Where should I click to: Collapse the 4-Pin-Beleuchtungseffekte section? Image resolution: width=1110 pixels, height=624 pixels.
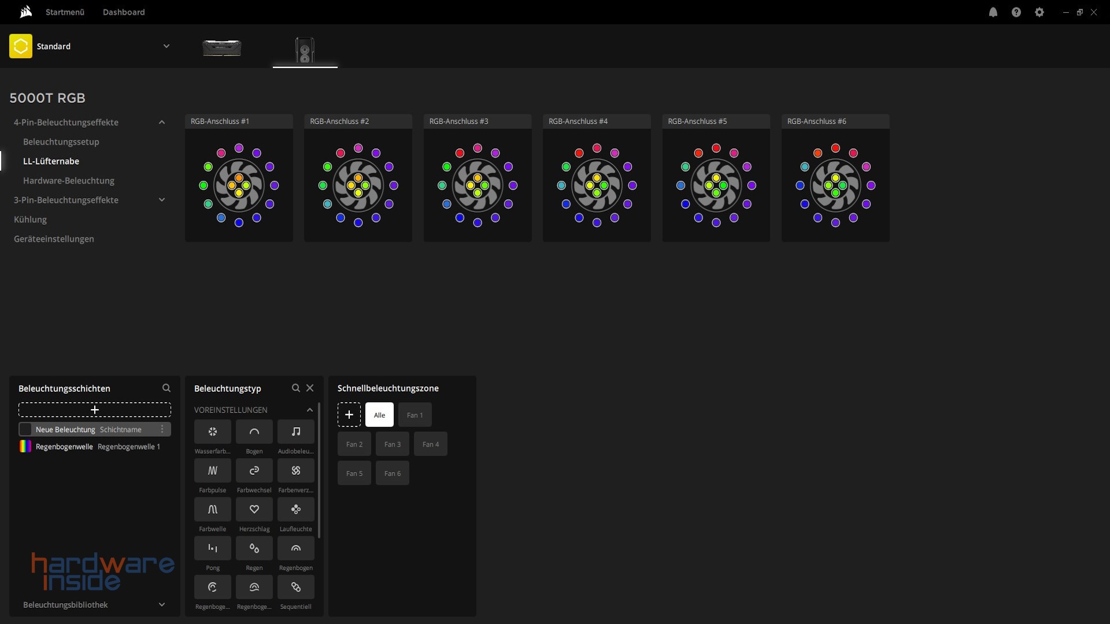[162, 122]
